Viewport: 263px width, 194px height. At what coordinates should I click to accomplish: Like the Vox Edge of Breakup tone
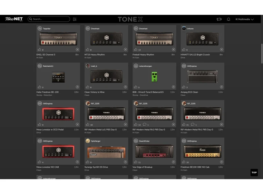pos(136,162)
